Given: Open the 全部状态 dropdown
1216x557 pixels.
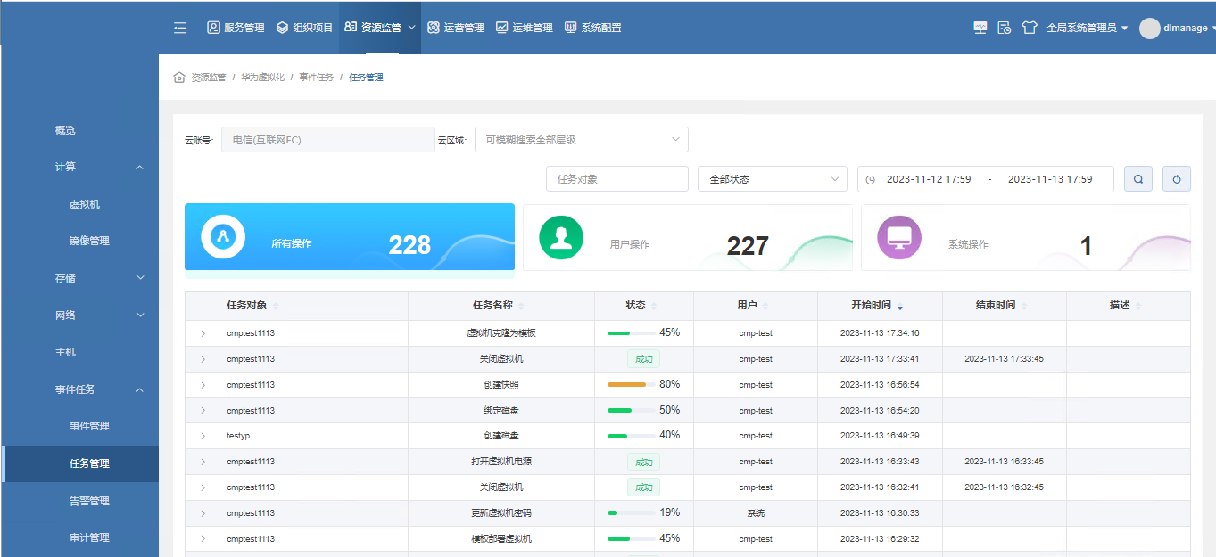Looking at the screenshot, I should 773,179.
